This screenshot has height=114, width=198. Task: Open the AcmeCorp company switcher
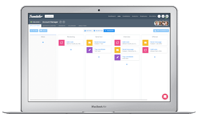pyautogui.click(x=49, y=16)
